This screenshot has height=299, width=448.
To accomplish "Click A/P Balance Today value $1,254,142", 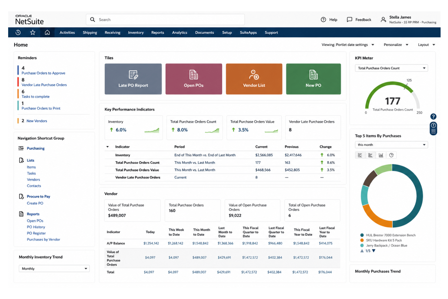I will (x=151, y=243).
